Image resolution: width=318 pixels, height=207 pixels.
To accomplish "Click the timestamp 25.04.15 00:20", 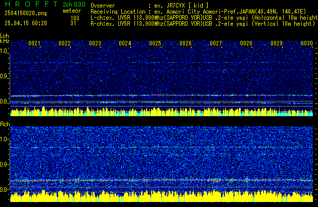I will pos(26,23).
